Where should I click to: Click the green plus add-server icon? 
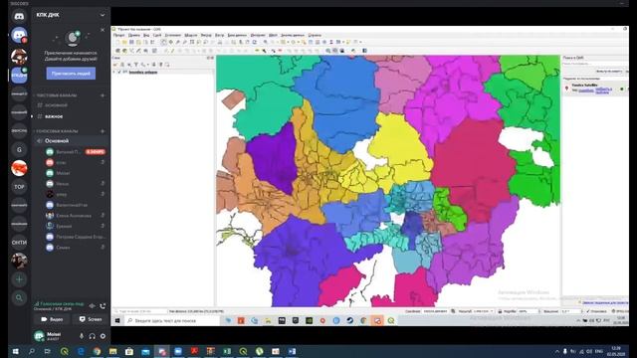(19, 279)
